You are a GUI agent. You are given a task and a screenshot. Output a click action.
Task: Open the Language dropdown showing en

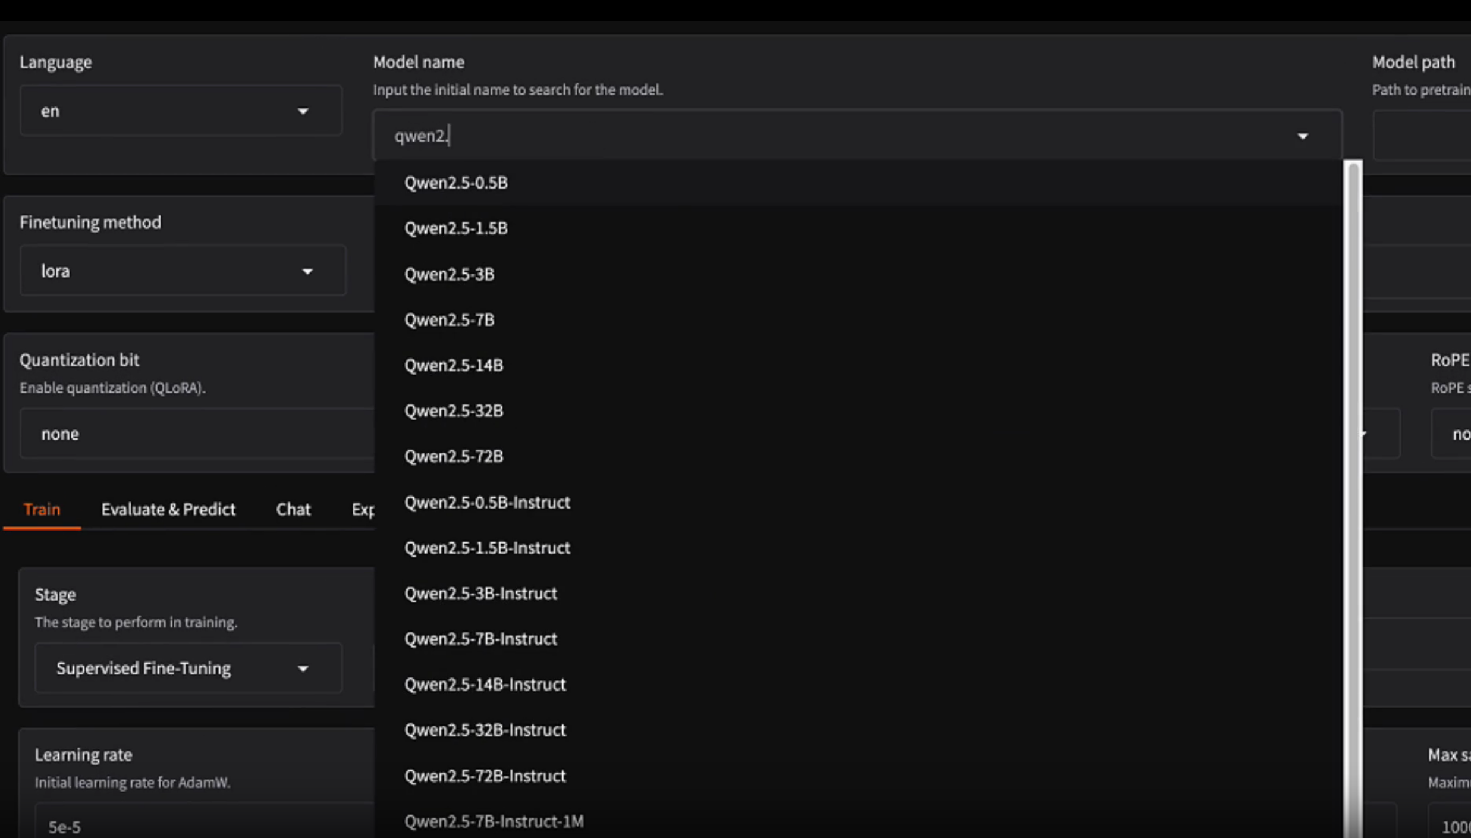pos(181,111)
